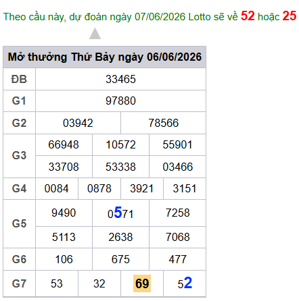Viewport: 299px width, 301px height.
Task: Click the G3 number 66948
Action: click(x=64, y=144)
